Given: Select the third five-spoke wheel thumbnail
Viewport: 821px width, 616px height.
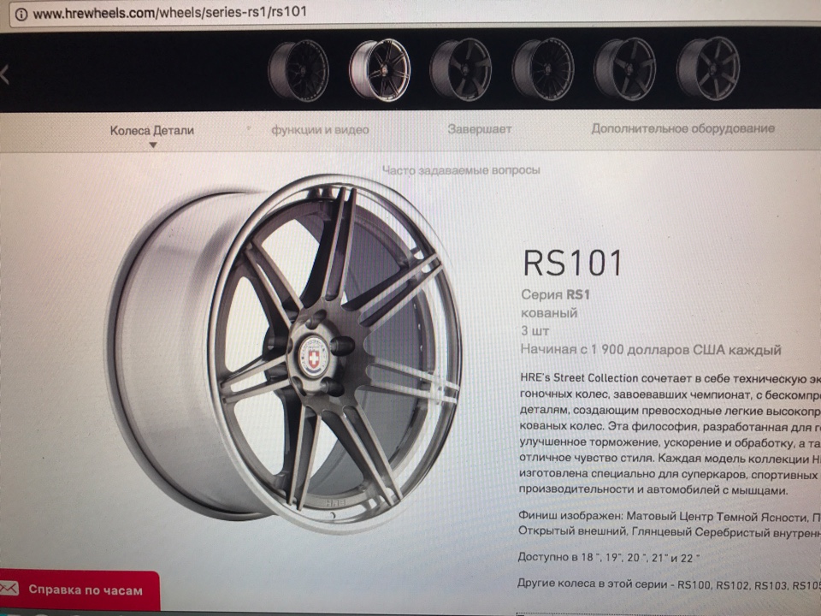Looking at the screenshot, I should coord(461,69).
